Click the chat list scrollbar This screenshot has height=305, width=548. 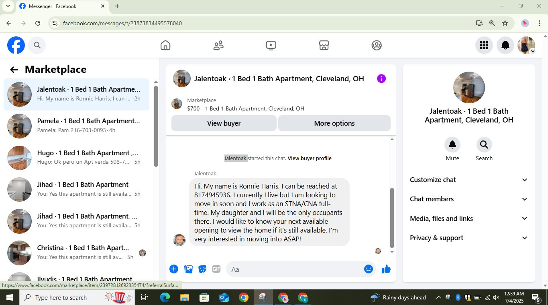point(156,126)
